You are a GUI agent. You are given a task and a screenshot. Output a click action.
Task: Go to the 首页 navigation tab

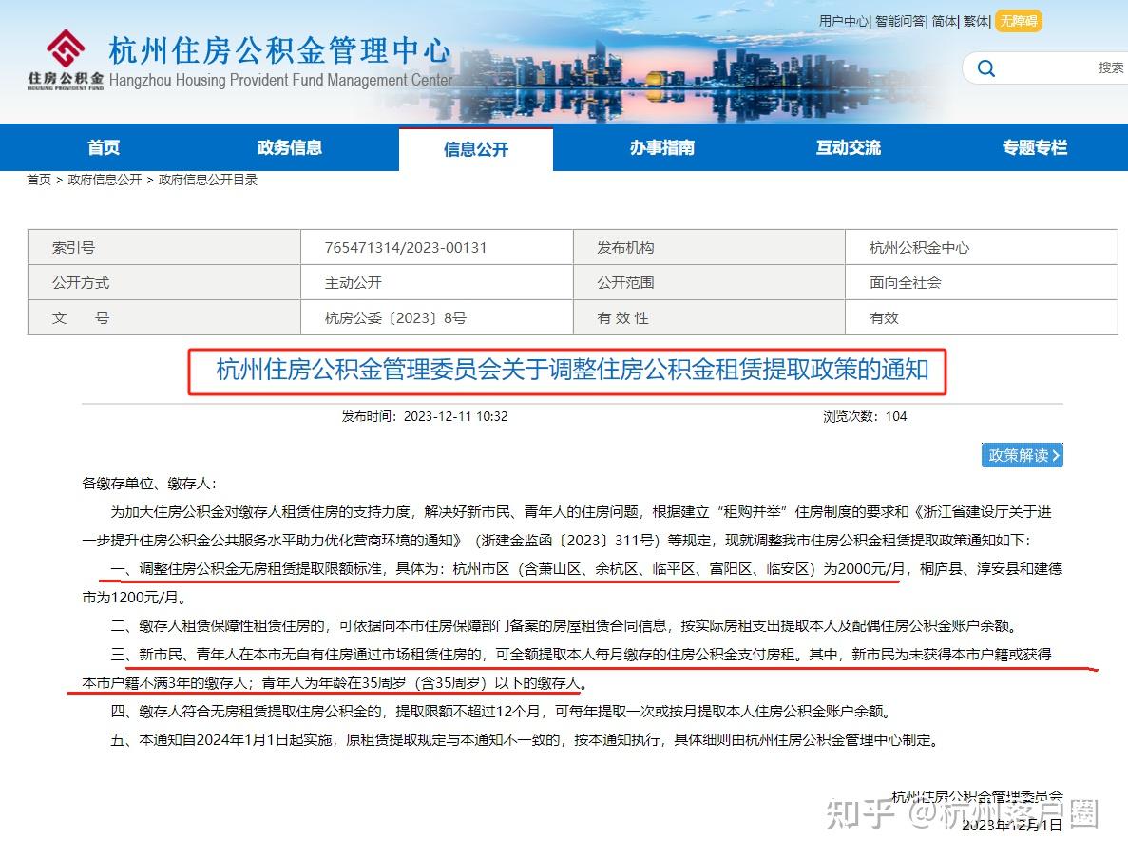pos(104,147)
